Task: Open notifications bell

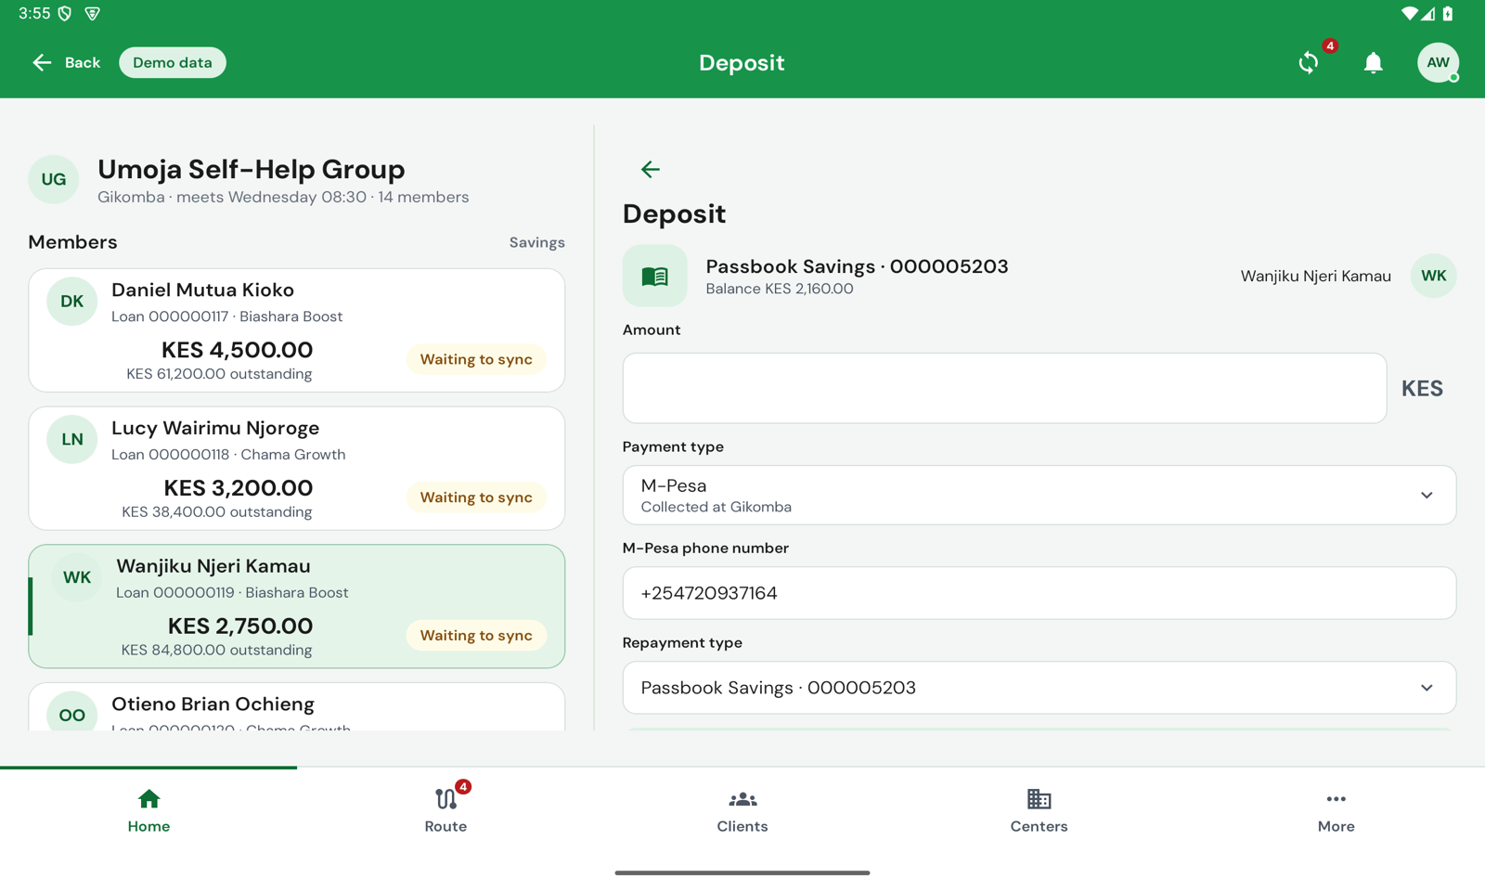Action: pyautogui.click(x=1373, y=62)
